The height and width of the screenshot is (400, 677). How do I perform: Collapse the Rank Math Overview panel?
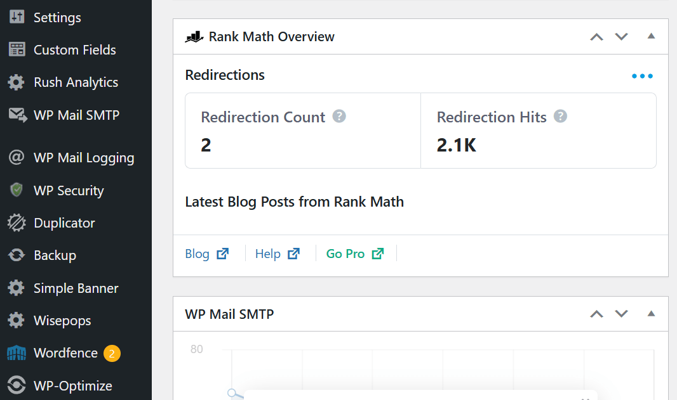coord(651,36)
